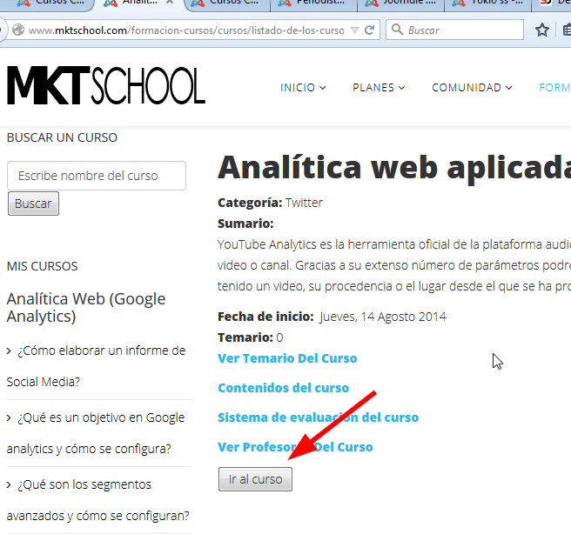
Task: Bookmark page with star icon
Action: 542,30
